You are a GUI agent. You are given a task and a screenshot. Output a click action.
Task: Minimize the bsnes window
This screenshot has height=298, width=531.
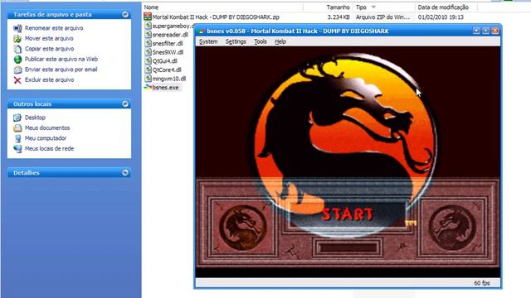click(476, 31)
